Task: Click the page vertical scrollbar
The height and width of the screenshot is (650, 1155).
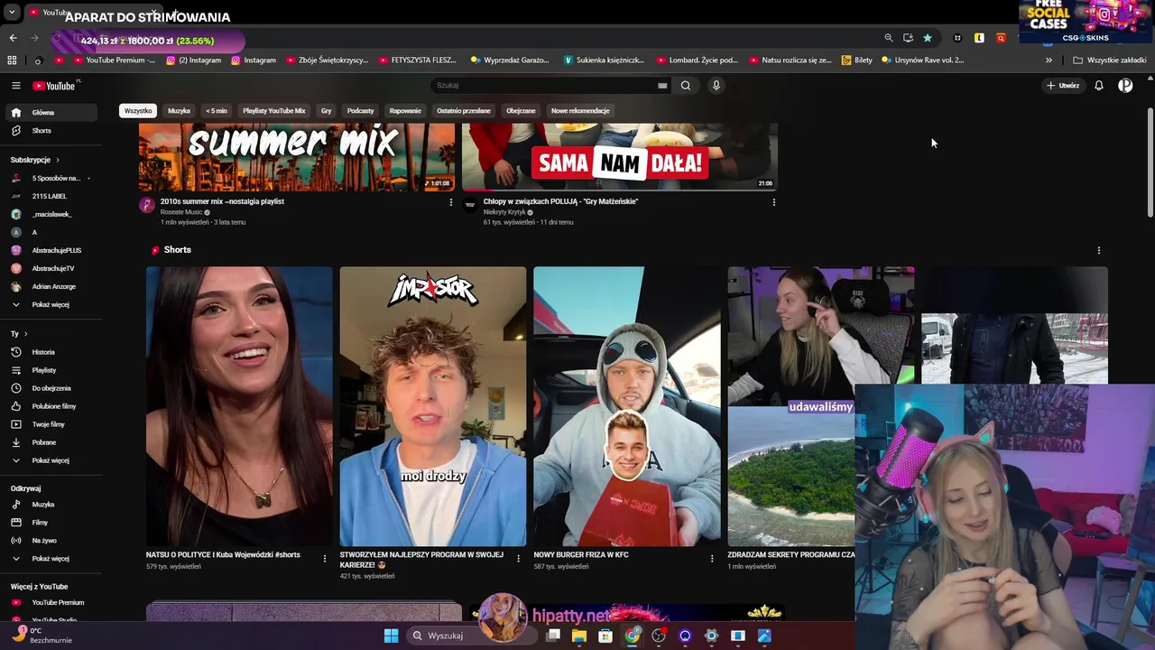Action: pos(1150,162)
